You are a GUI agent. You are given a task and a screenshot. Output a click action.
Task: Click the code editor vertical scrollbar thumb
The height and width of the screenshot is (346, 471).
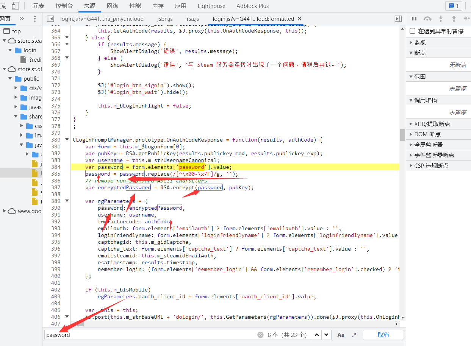402,134
